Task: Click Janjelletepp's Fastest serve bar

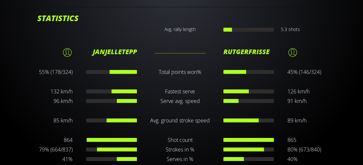Action: (112, 91)
